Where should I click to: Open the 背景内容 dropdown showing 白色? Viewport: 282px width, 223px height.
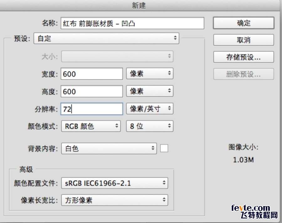pyautogui.click(x=109, y=148)
